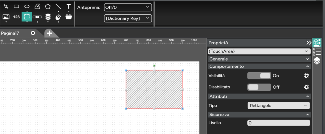Open the Tipo Rettangolo dropdown

pos(278,106)
